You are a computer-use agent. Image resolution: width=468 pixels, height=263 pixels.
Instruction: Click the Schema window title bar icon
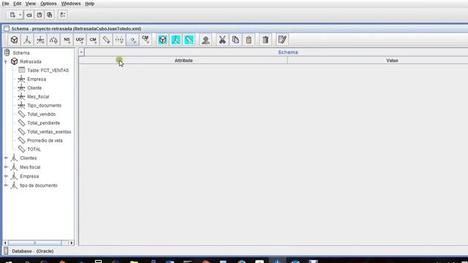[x=7, y=28]
